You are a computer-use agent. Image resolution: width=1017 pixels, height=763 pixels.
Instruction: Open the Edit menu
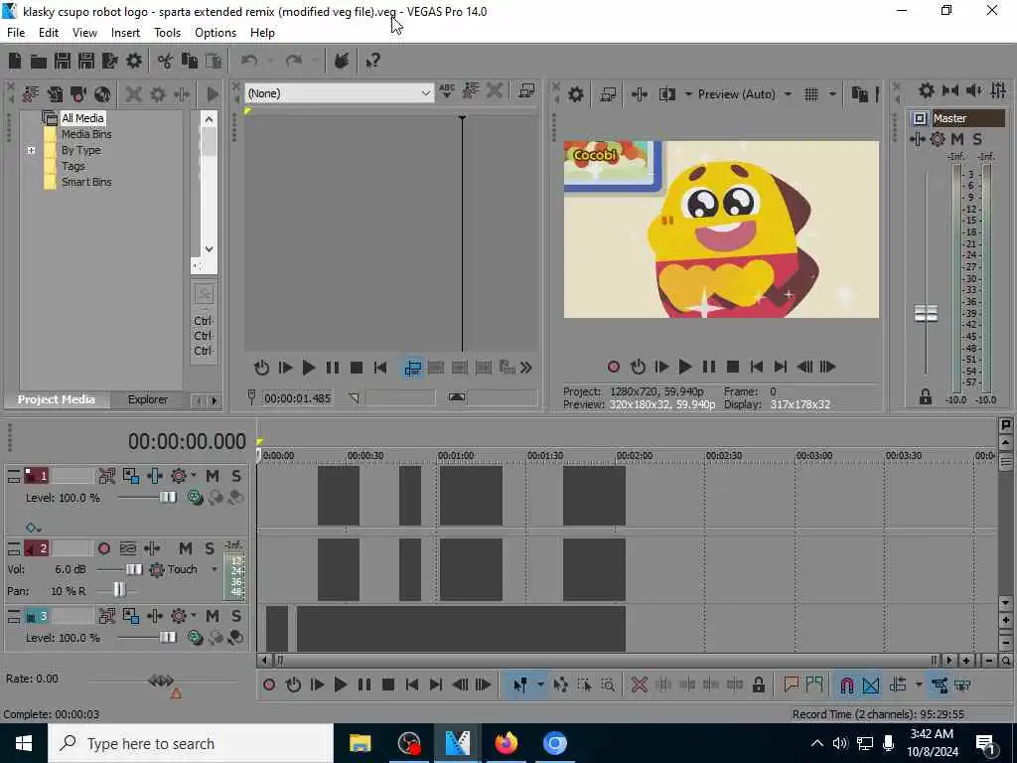[x=48, y=33]
